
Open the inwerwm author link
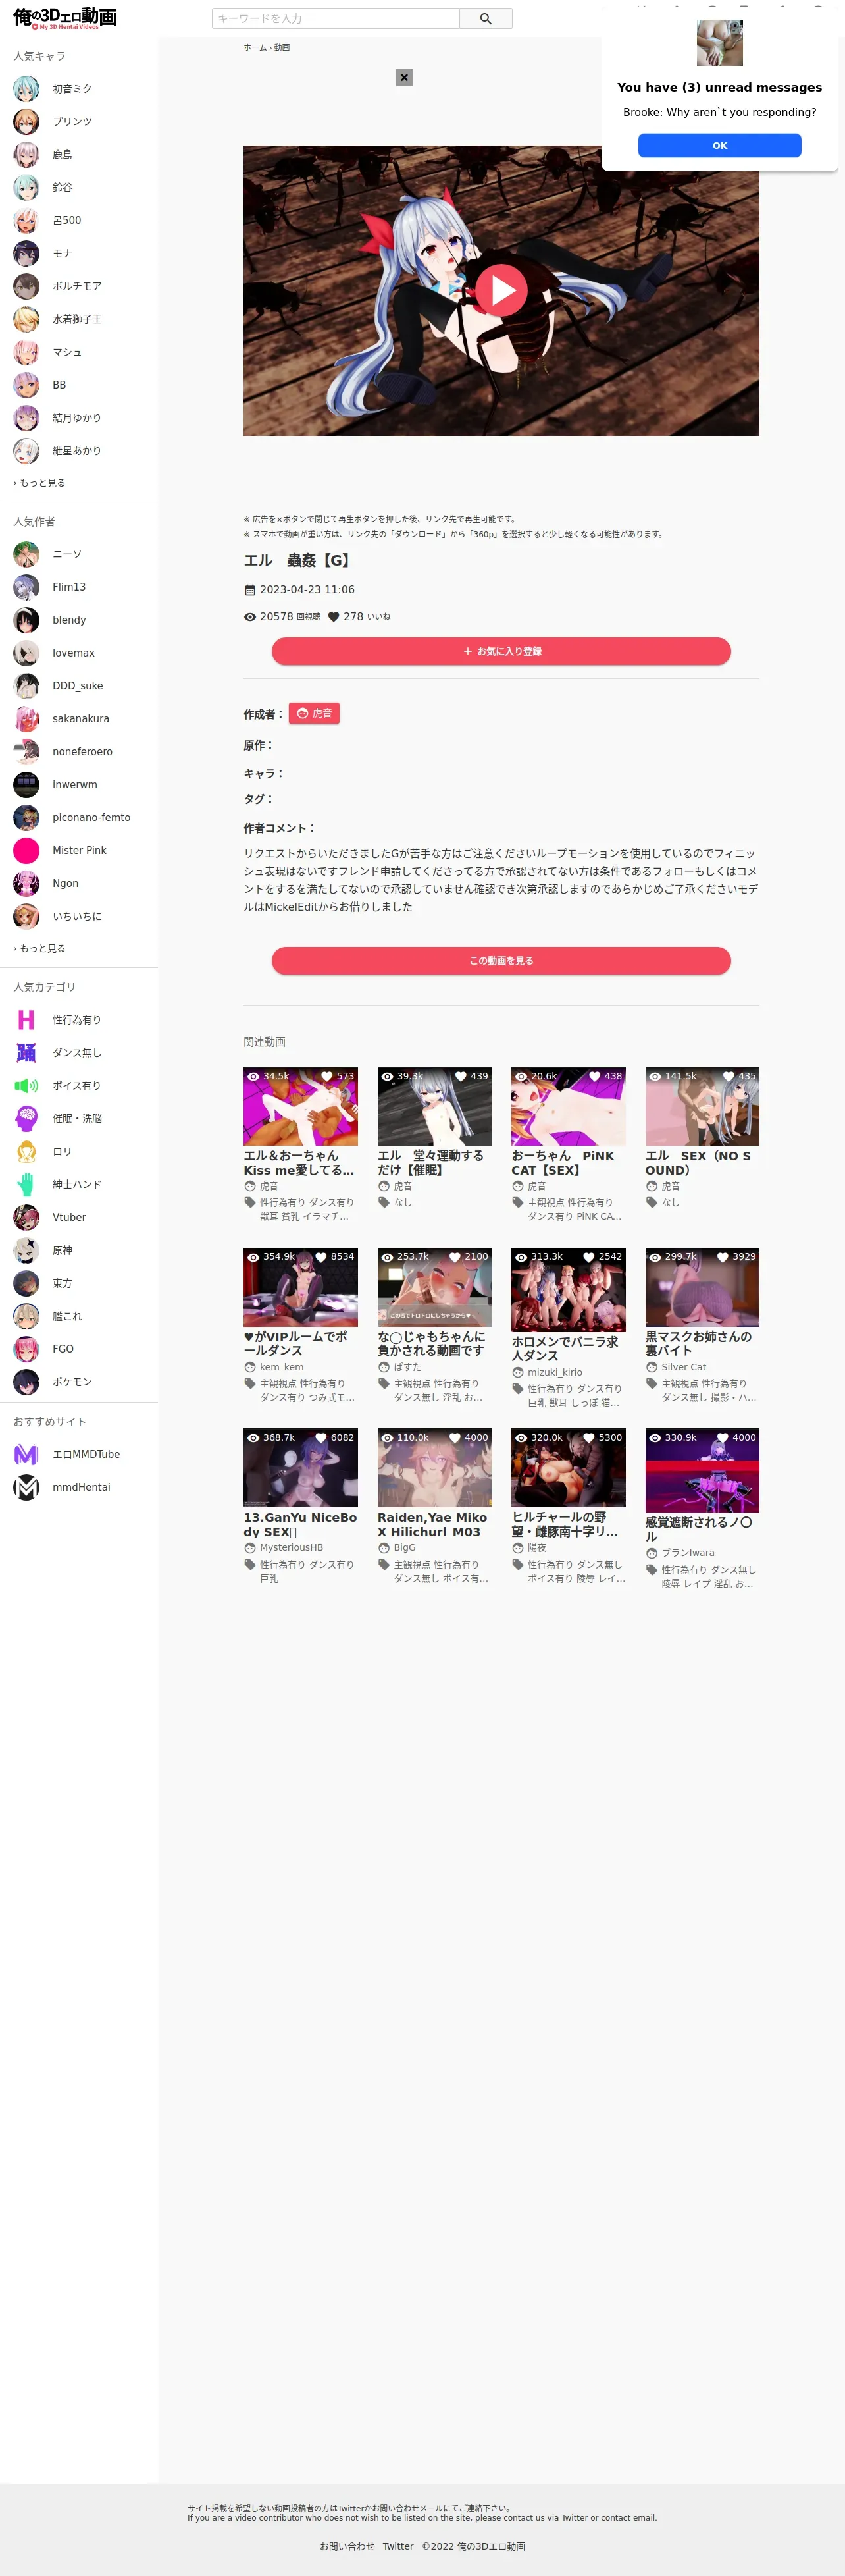pyautogui.click(x=75, y=785)
